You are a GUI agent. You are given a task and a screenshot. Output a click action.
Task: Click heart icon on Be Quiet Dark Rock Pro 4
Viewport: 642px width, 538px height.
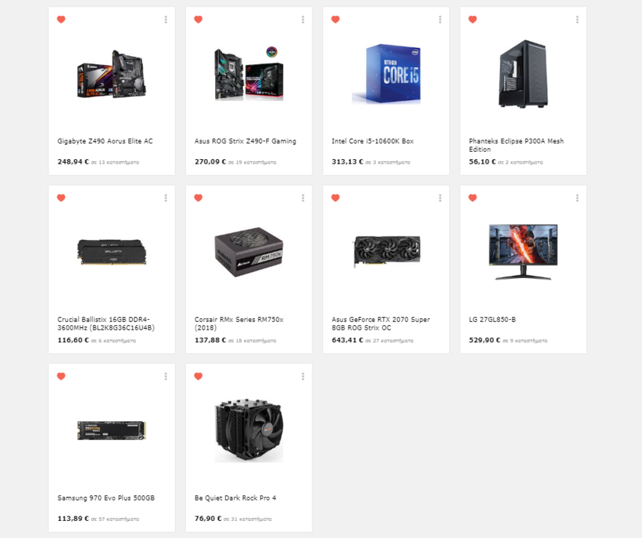pyautogui.click(x=198, y=377)
